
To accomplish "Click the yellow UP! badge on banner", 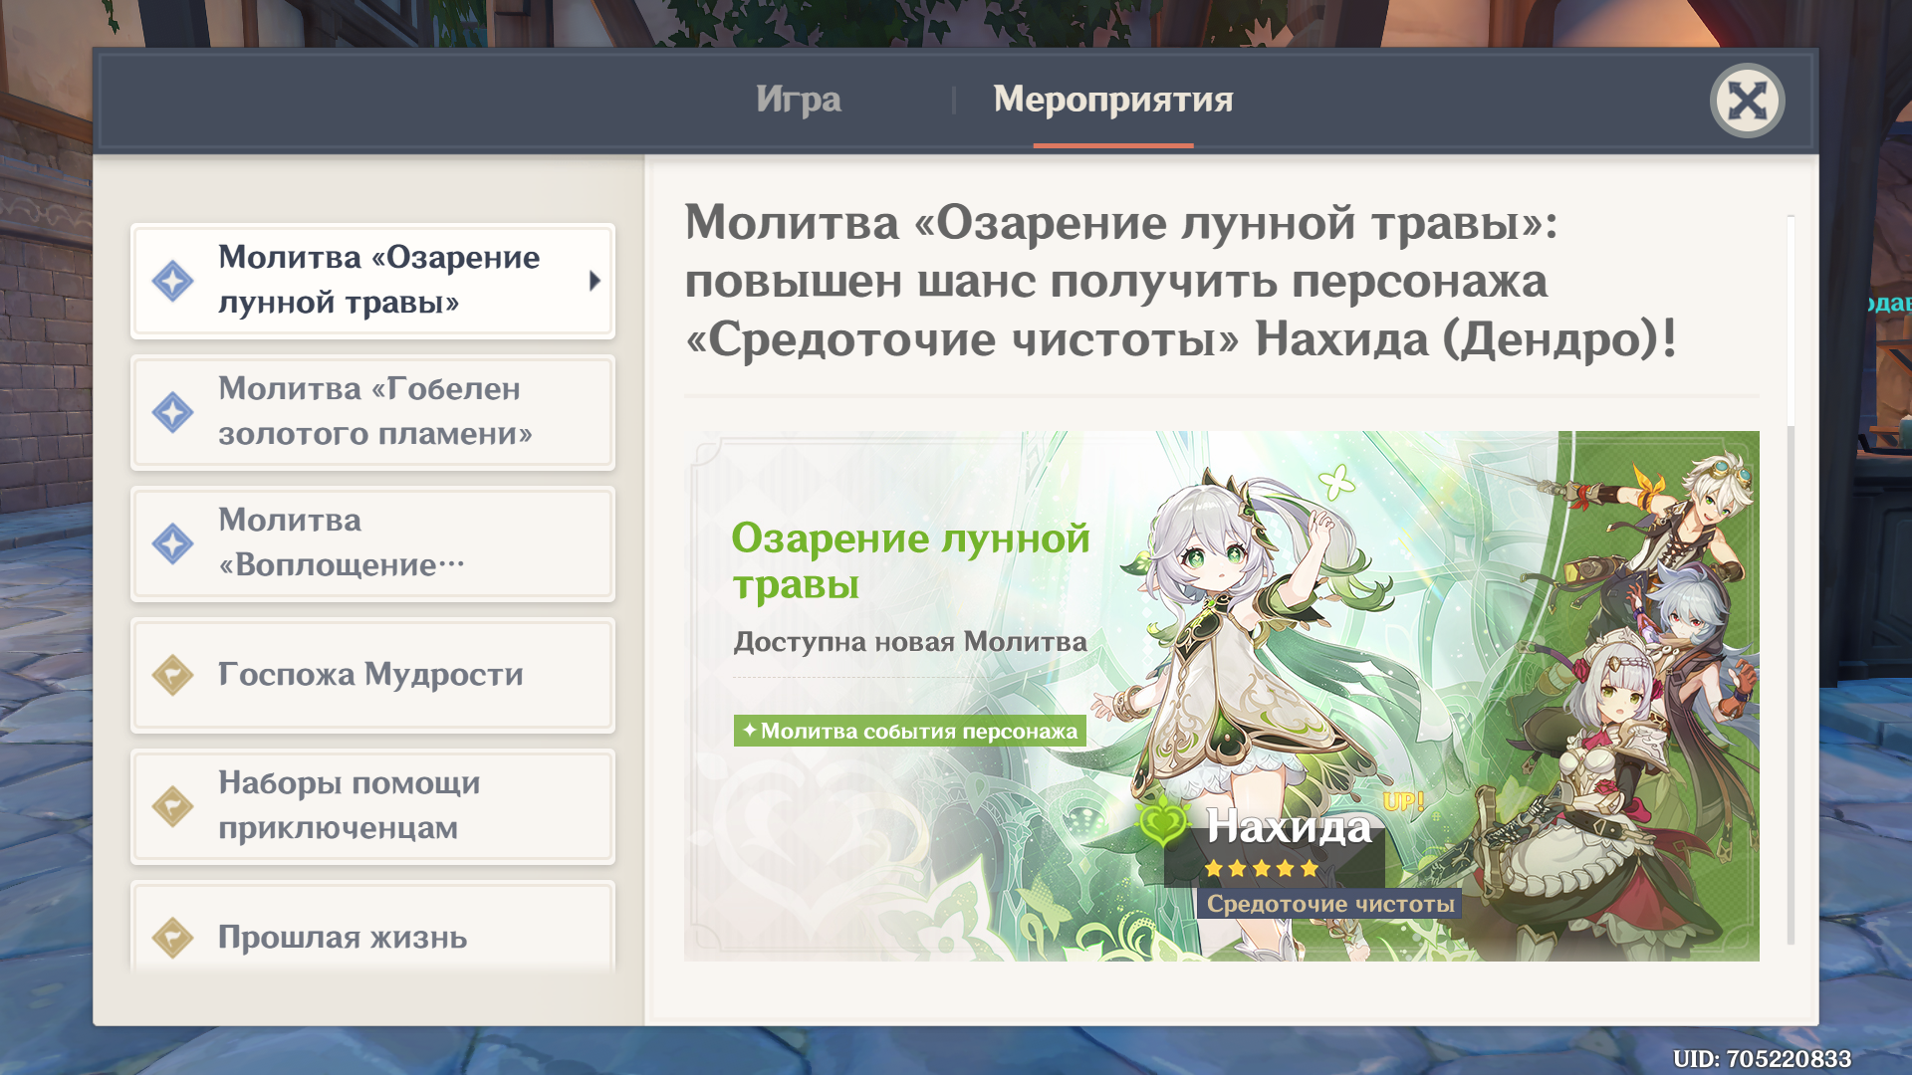I will [x=1403, y=801].
